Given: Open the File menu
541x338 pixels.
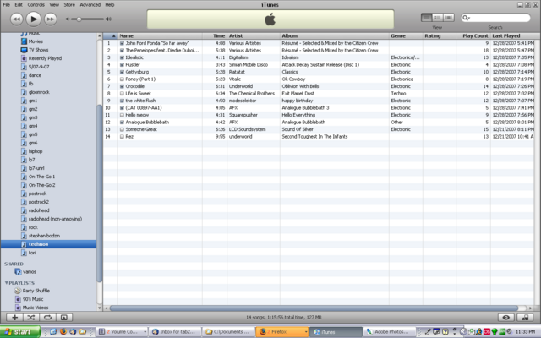Looking at the screenshot, I should click(6, 4).
